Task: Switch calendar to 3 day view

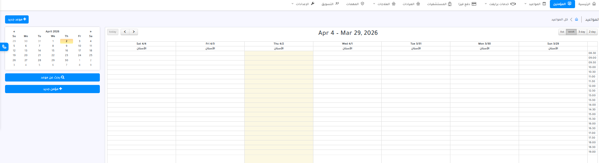Action: pyautogui.click(x=581, y=32)
